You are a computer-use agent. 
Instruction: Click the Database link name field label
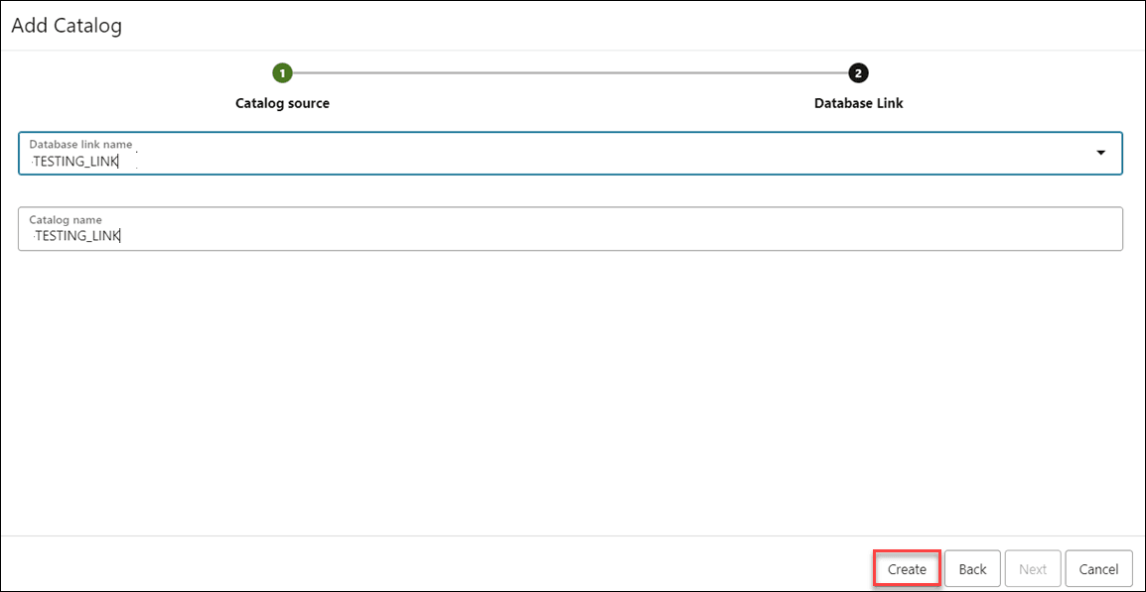click(78, 144)
